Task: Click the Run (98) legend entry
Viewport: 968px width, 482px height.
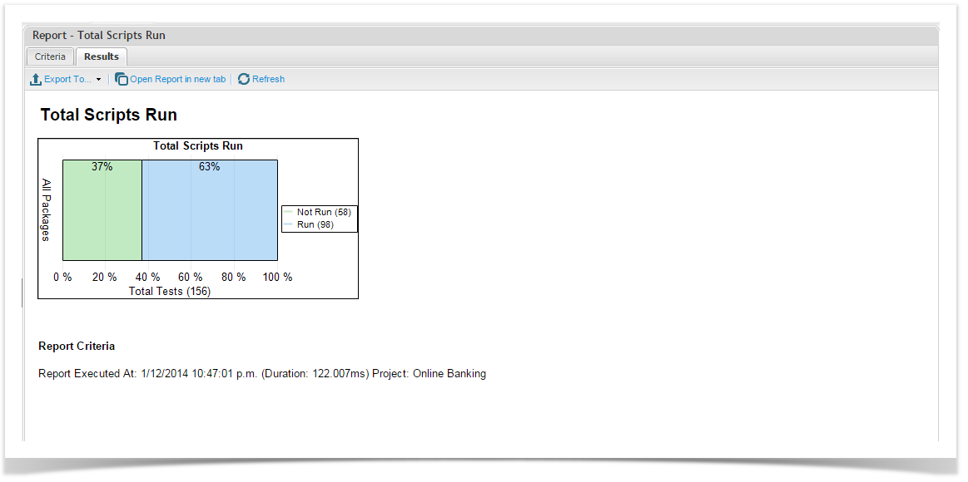Action: coord(317,225)
